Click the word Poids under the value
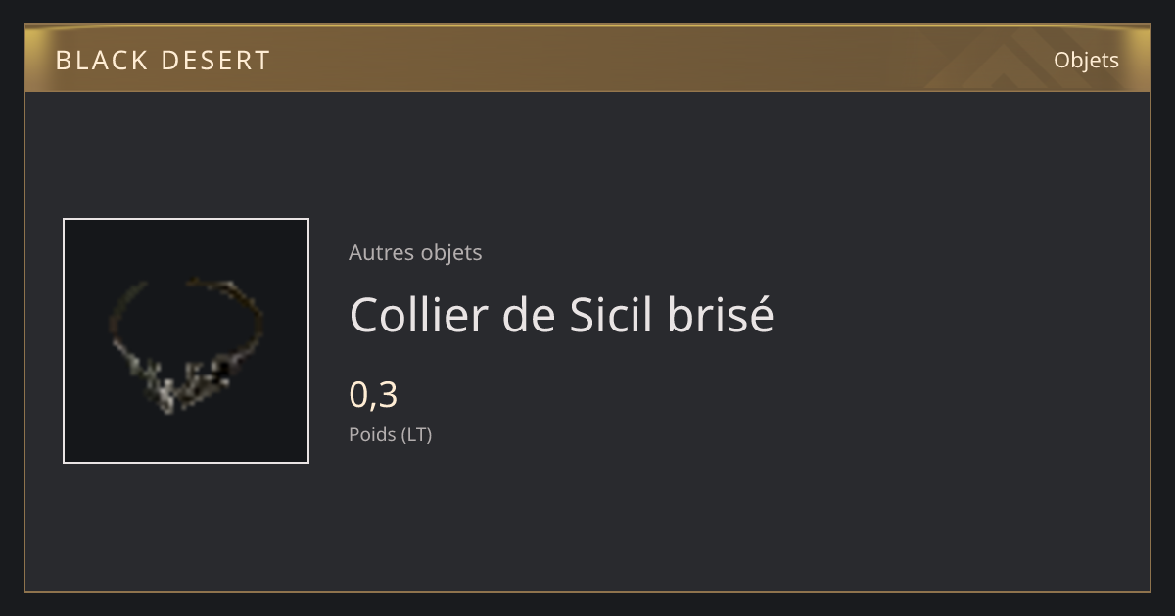 372,434
